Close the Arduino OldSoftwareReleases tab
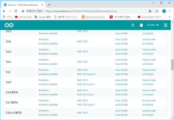Screen dimensions: 174x120 [42, 5]
